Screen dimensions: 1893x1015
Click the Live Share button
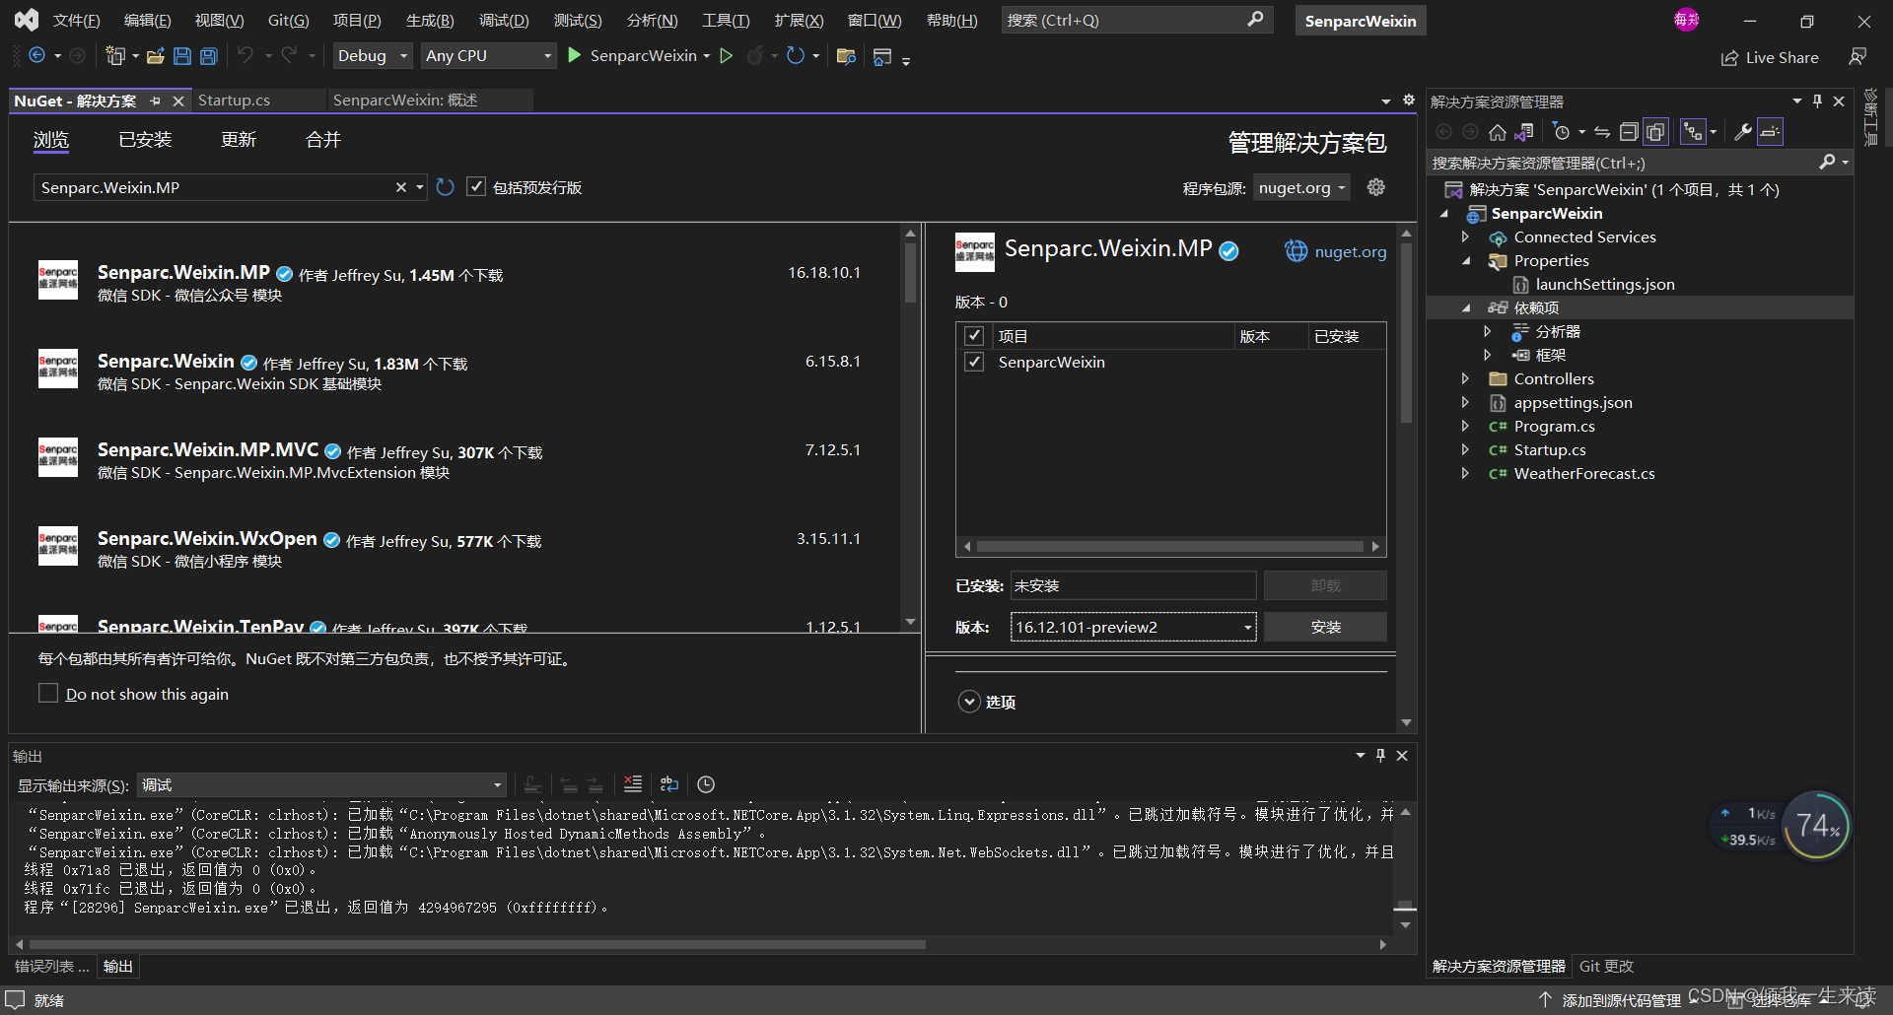coord(1770,57)
